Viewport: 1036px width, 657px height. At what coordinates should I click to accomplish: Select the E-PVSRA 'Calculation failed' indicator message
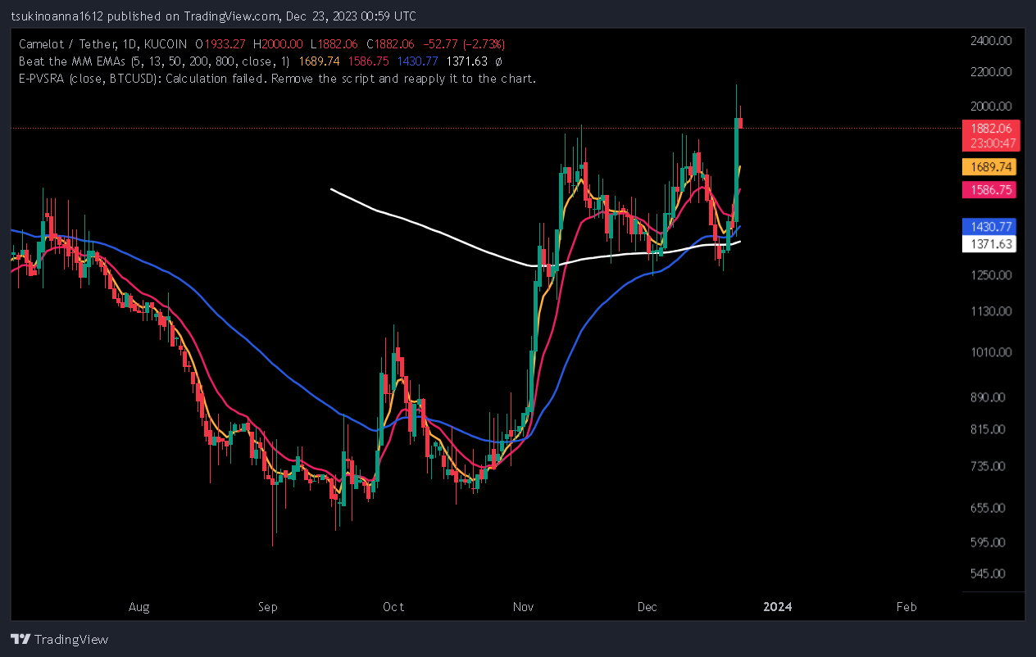(x=278, y=79)
